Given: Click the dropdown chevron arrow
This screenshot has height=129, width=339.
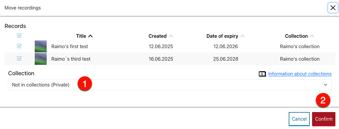Looking at the screenshot, I should 326,85.
